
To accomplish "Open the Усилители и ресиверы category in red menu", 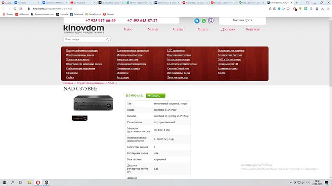I will point(77,59).
